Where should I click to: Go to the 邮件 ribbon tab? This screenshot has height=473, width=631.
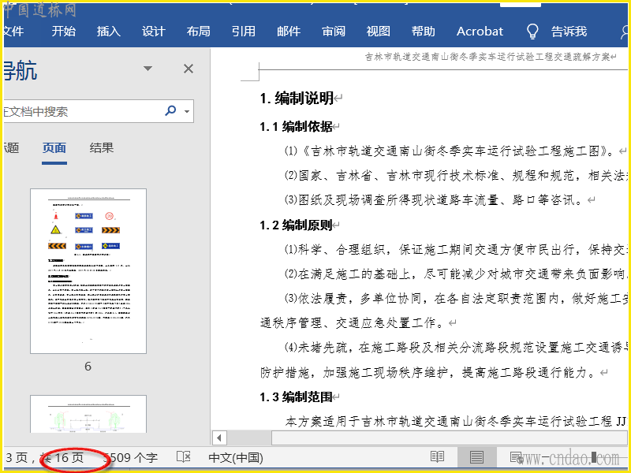click(289, 31)
